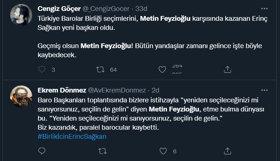280x161 pixels.
Task: Open the #BirlikİcinErincSağkan hashtag
Action: click(72, 136)
